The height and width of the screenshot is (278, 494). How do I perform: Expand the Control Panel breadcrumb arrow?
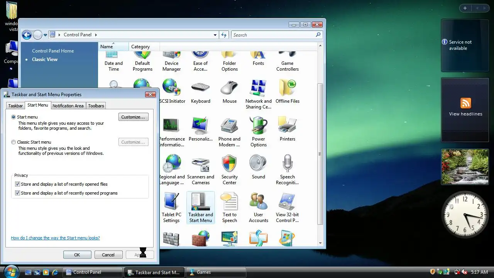[96, 35]
